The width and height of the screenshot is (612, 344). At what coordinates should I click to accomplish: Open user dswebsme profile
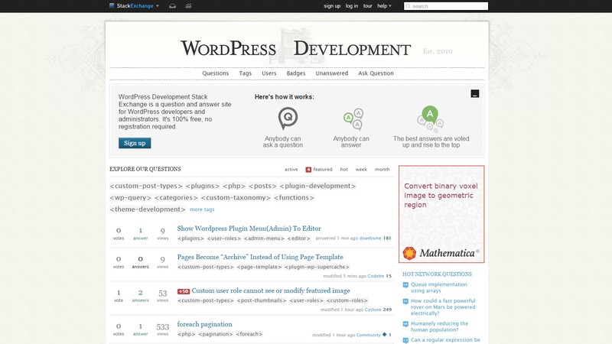(370, 239)
